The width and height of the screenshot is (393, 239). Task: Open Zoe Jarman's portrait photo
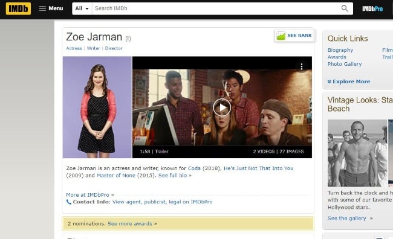pyautogui.click(x=97, y=107)
